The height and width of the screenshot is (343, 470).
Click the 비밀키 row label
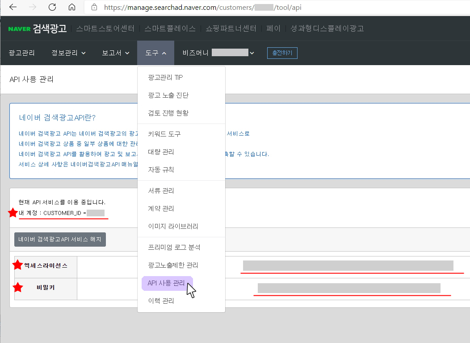[46, 288]
